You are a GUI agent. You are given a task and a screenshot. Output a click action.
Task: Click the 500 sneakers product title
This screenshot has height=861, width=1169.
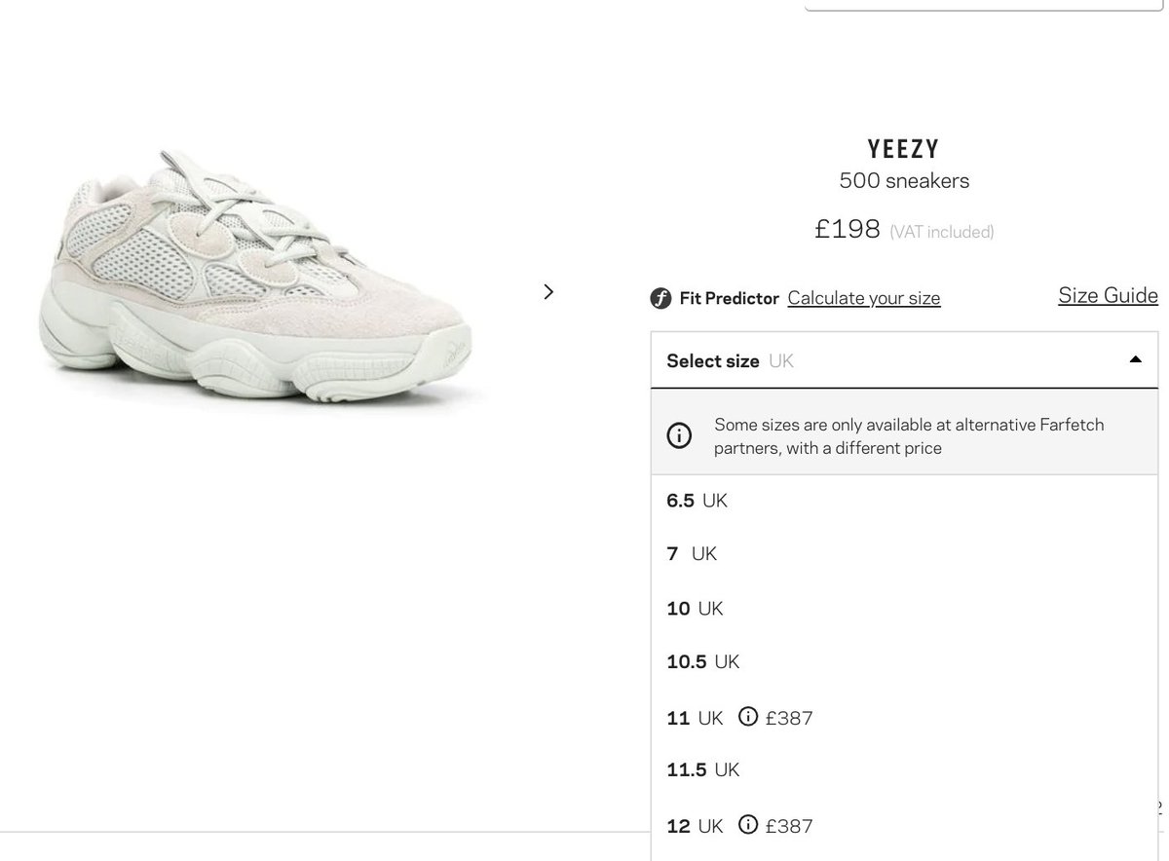[x=904, y=181]
